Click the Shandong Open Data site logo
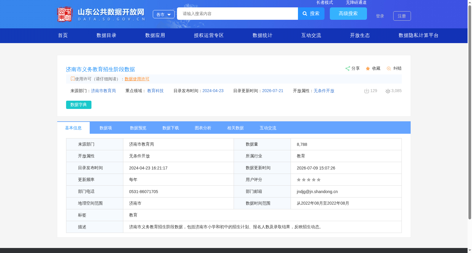The height and width of the screenshot is (253, 472). pyautogui.click(x=101, y=14)
